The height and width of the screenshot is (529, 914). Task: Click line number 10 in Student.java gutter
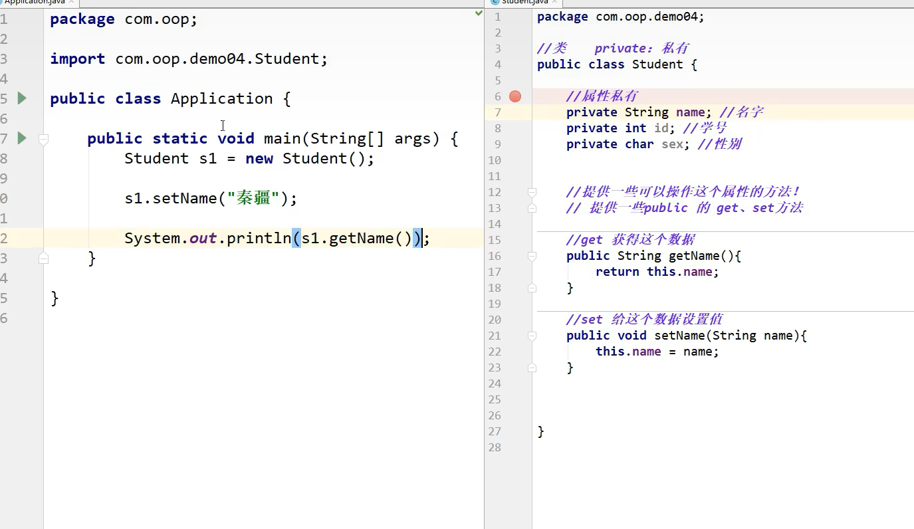pos(495,160)
